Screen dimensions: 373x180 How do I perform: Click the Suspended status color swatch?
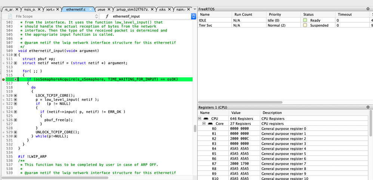click(305, 25)
